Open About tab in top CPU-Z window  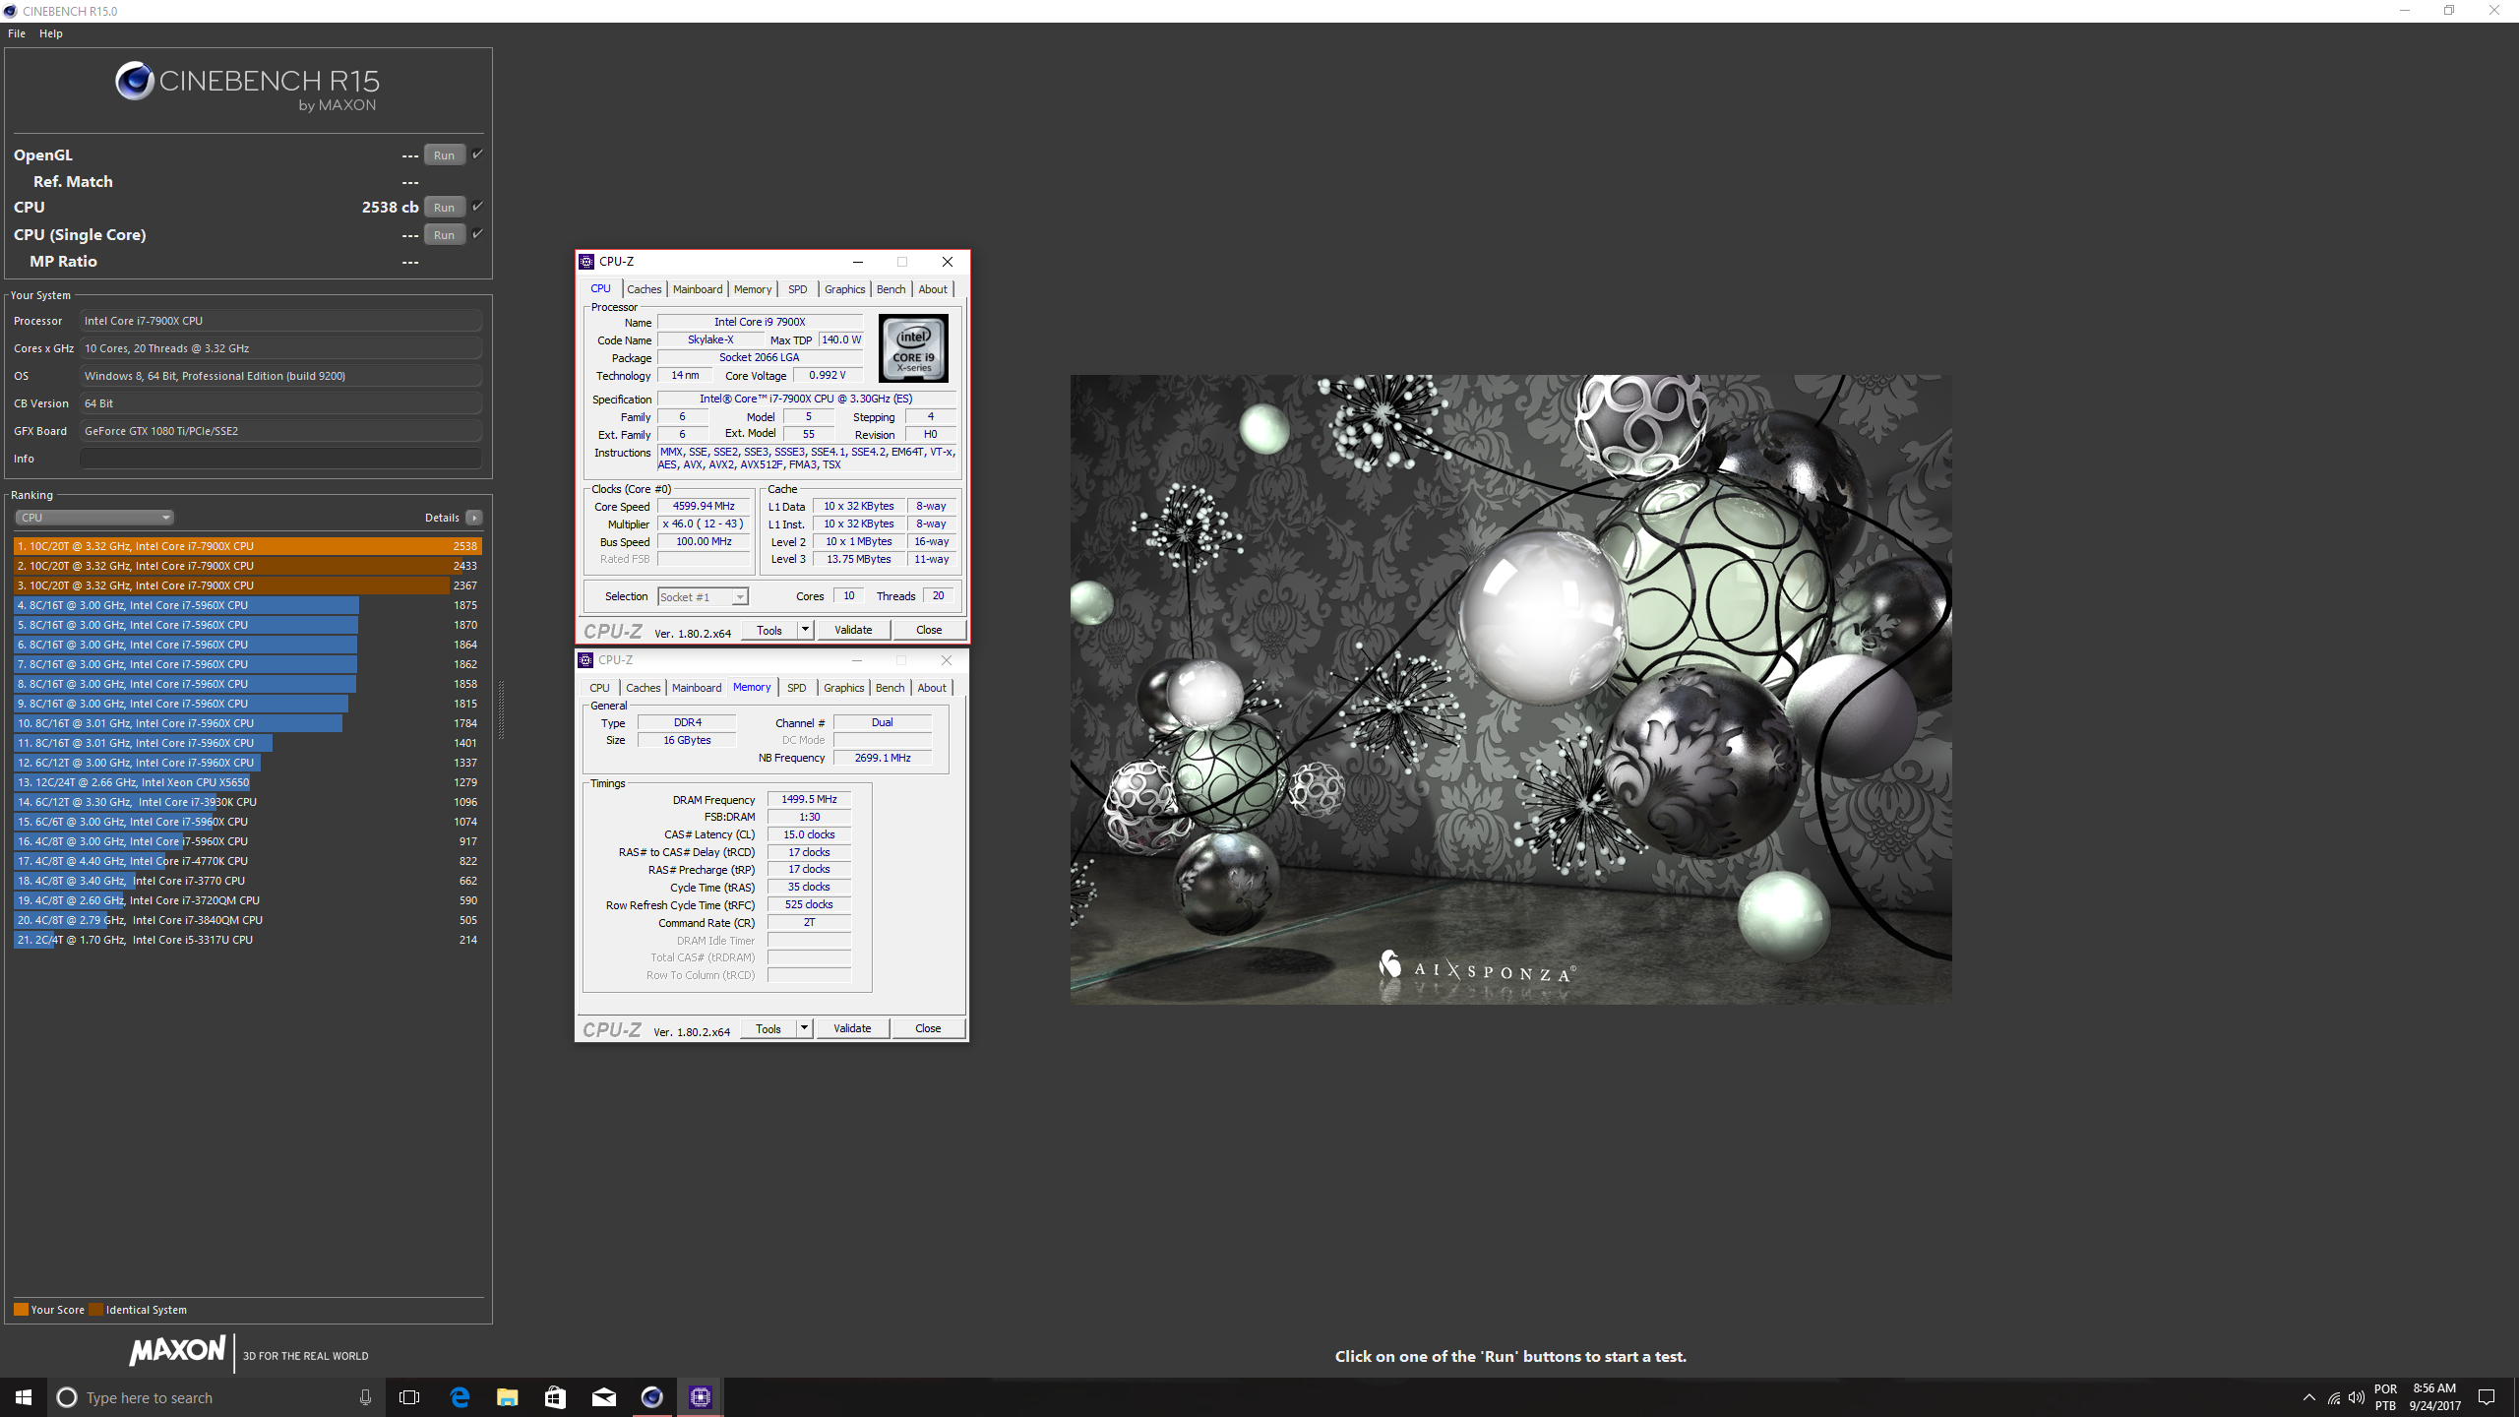[933, 289]
